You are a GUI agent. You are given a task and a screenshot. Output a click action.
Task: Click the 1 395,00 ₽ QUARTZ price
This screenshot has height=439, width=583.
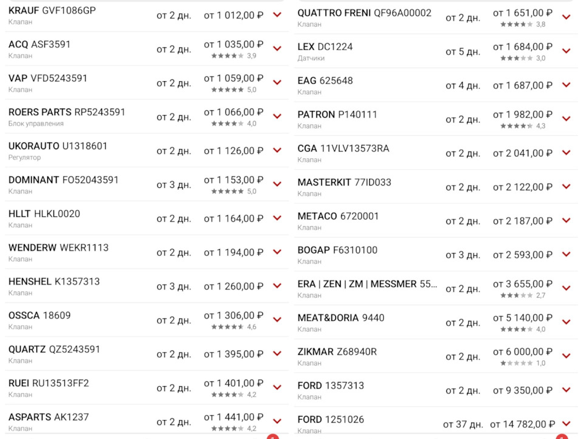click(x=233, y=354)
